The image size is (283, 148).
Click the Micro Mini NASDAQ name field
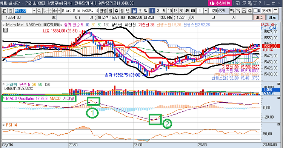coord(80,11)
